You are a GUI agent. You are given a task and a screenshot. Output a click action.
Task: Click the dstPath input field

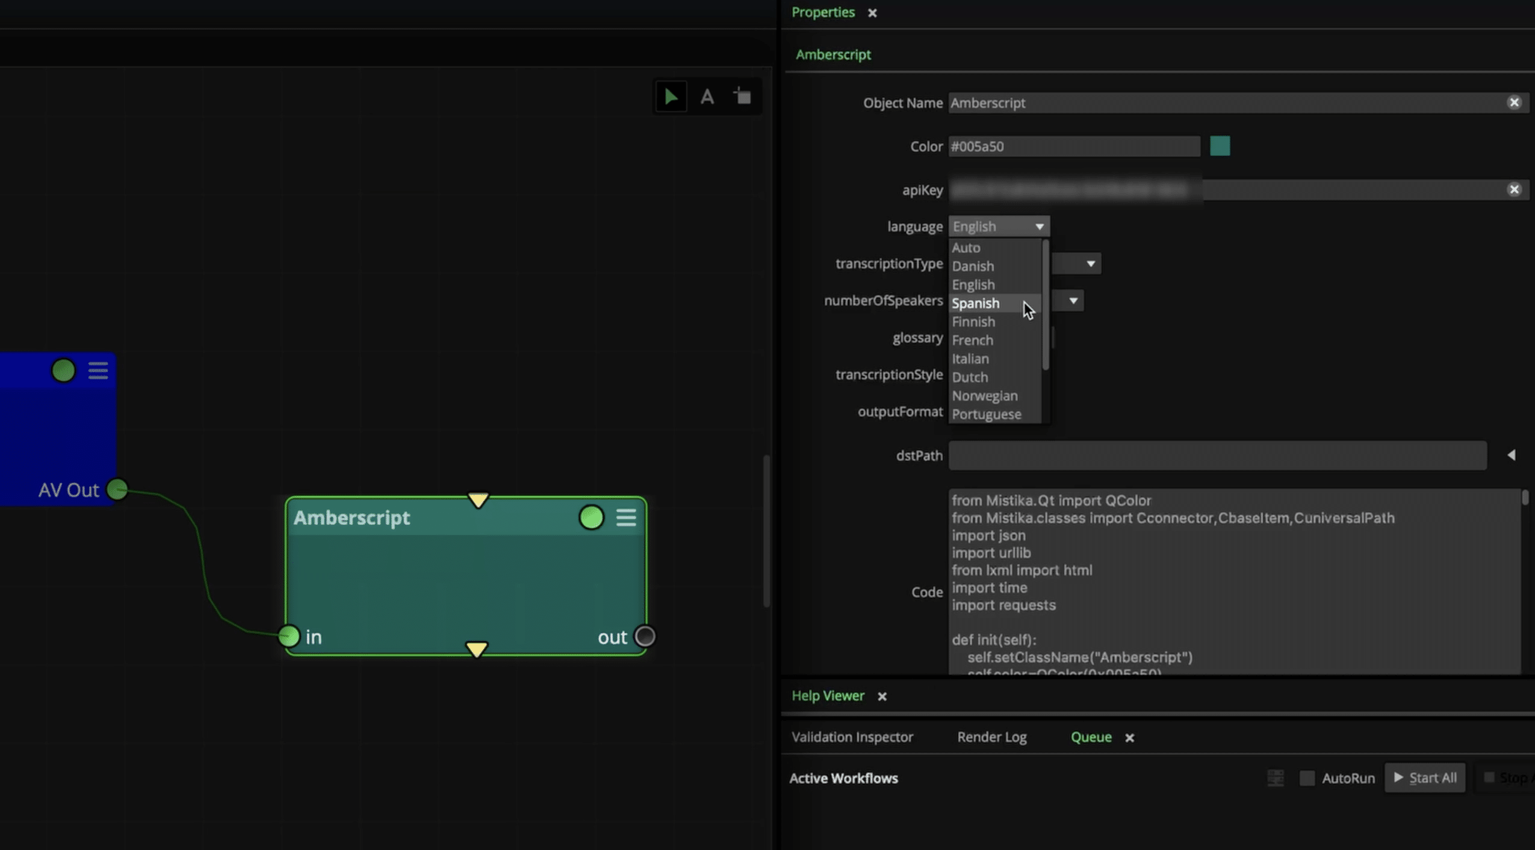pyautogui.click(x=1217, y=456)
